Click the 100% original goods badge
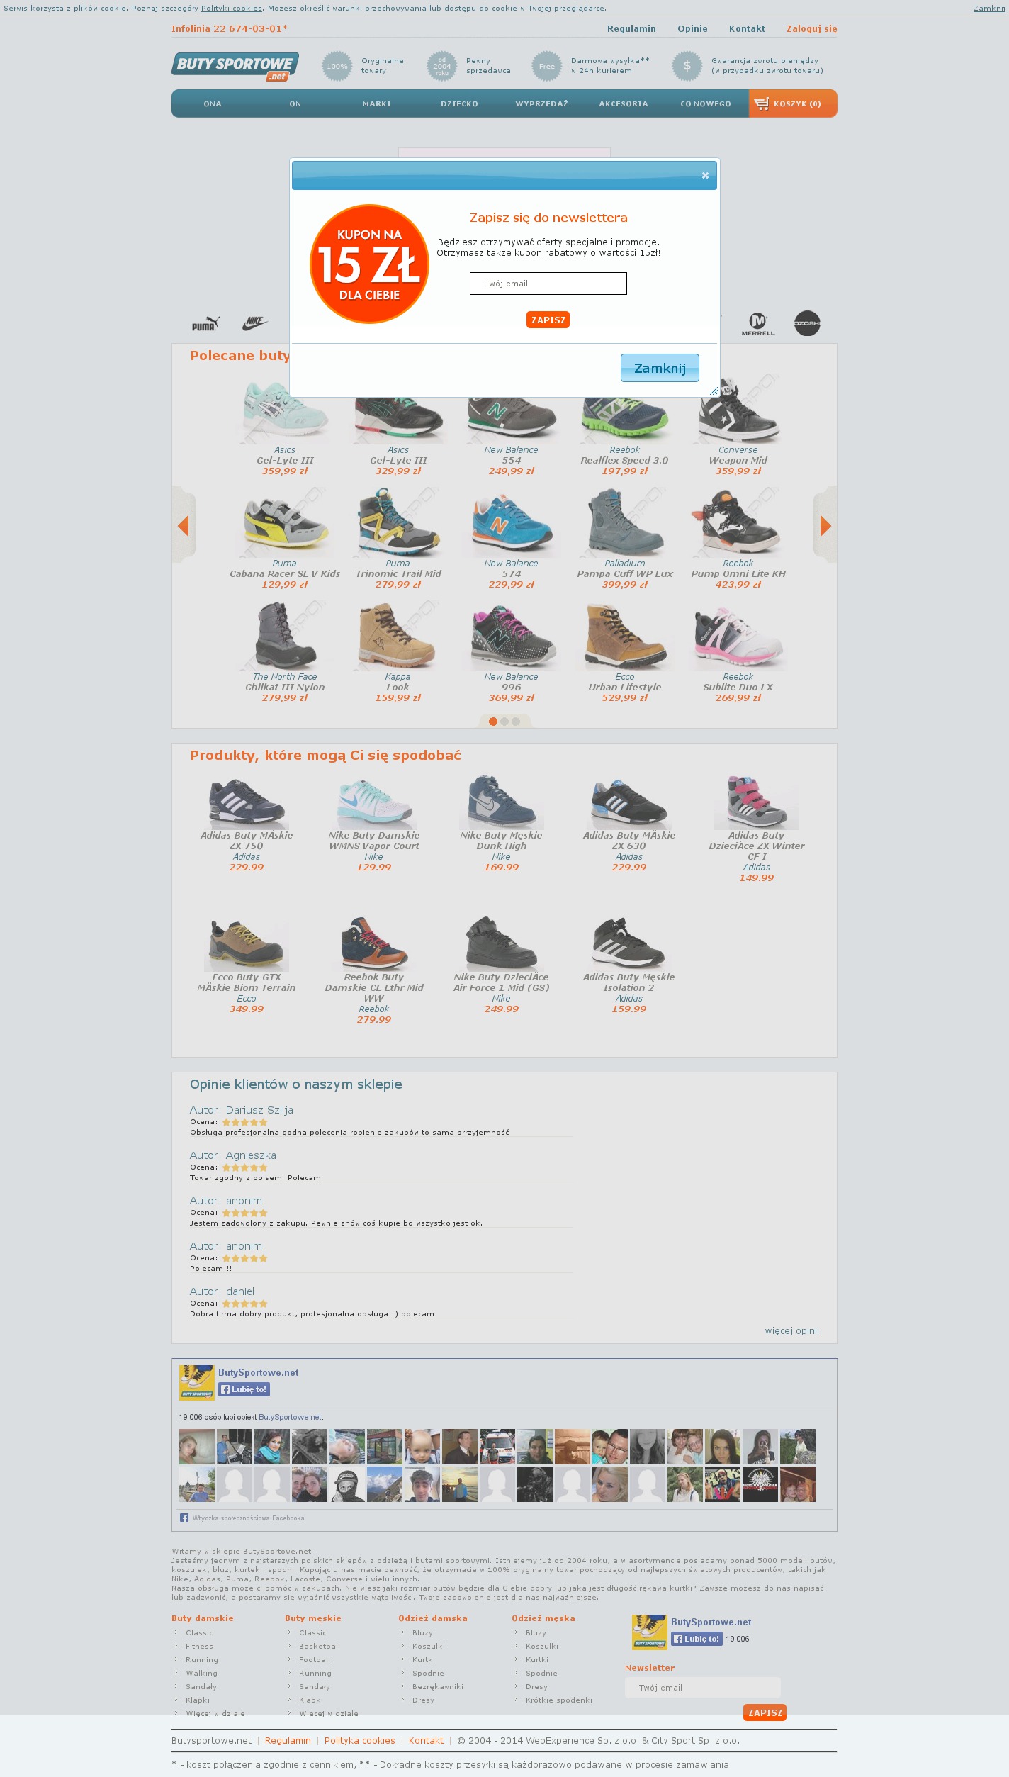 click(x=337, y=66)
